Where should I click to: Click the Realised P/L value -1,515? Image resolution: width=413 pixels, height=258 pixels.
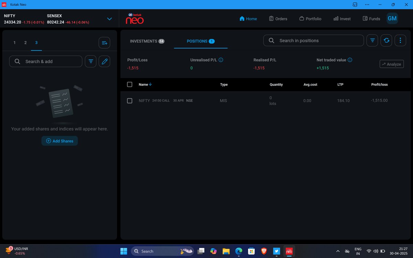click(259, 68)
